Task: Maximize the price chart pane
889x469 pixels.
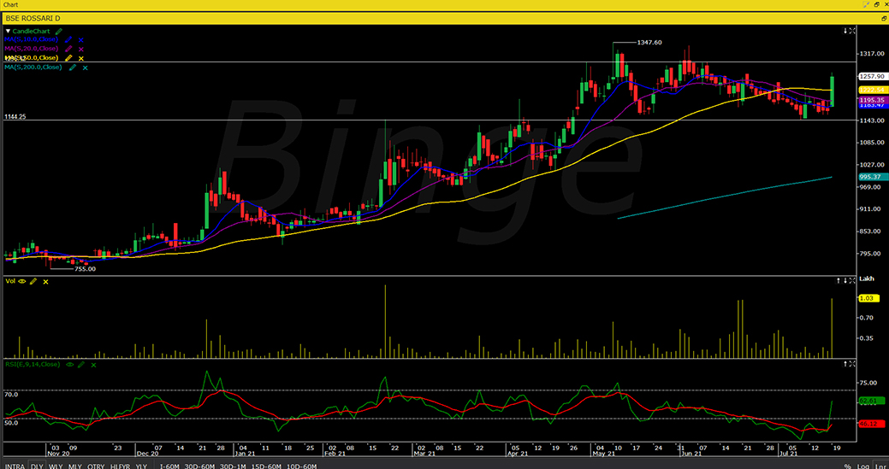Action: [x=852, y=31]
